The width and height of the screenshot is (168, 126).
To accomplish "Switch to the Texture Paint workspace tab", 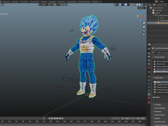I will point(34,2).
